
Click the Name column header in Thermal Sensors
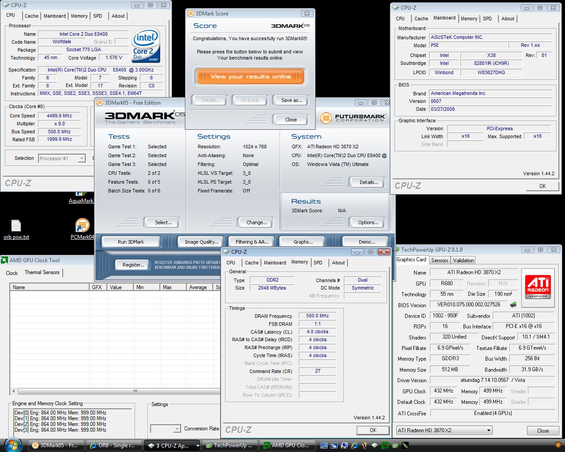[x=49, y=287]
